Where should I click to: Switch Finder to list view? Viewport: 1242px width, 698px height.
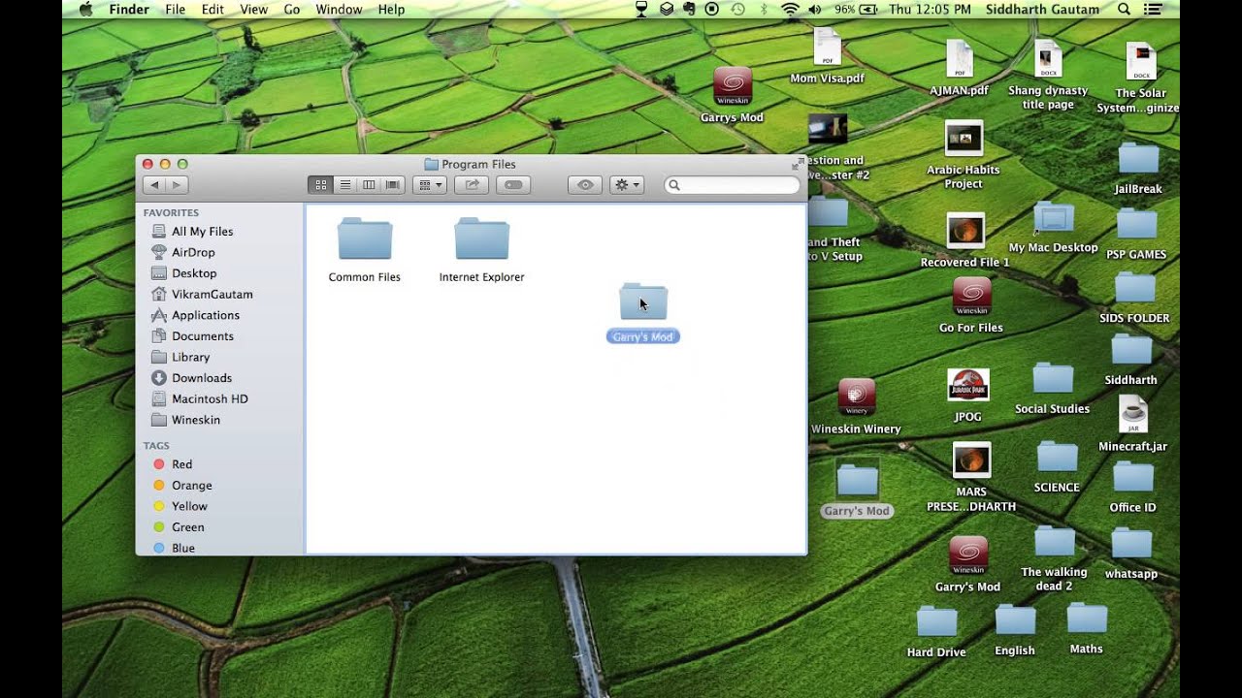click(344, 184)
